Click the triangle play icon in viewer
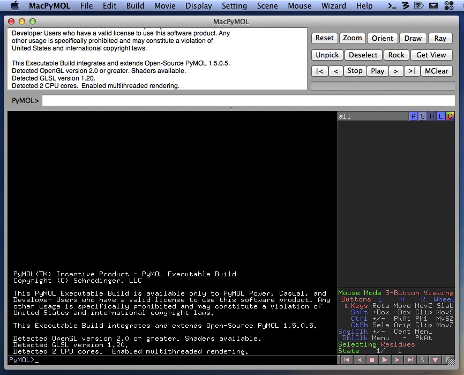This screenshot has width=464, height=375. tap(385, 360)
